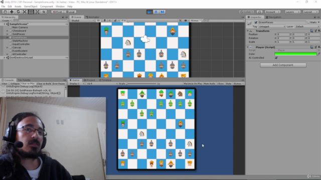Switch to the Project tab
Image resolution: width=321 pixels, height=180 pixels.
tap(89, 80)
